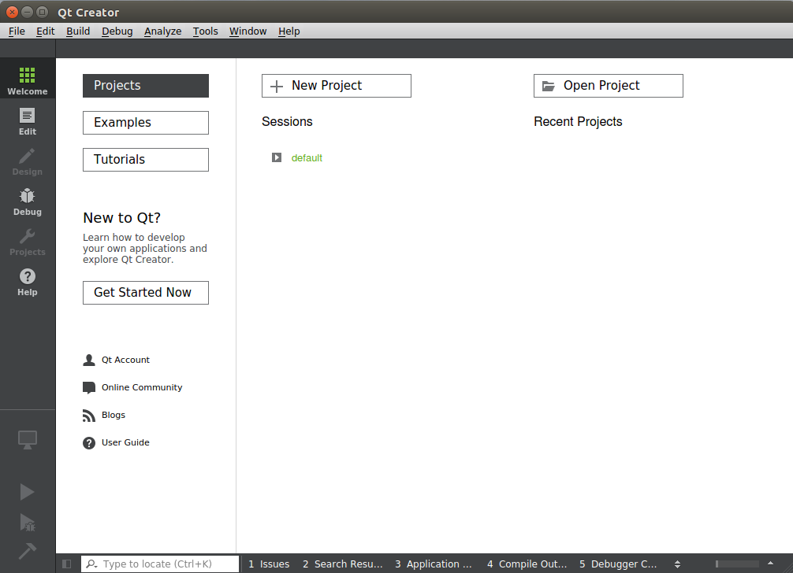Open the Qt Account link
Screen dimensions: 793x573
125,360
